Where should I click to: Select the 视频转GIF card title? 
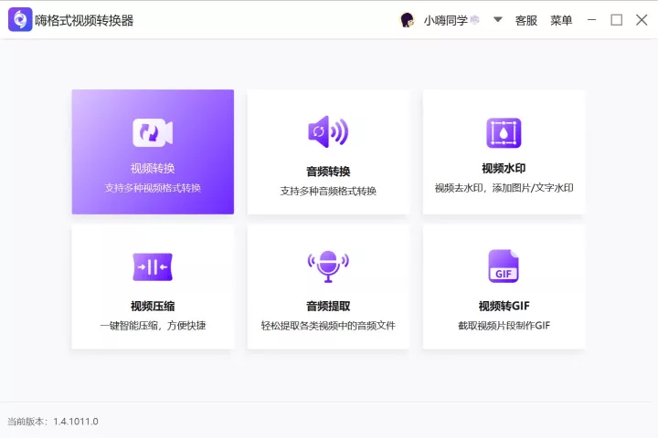point(504,306)
